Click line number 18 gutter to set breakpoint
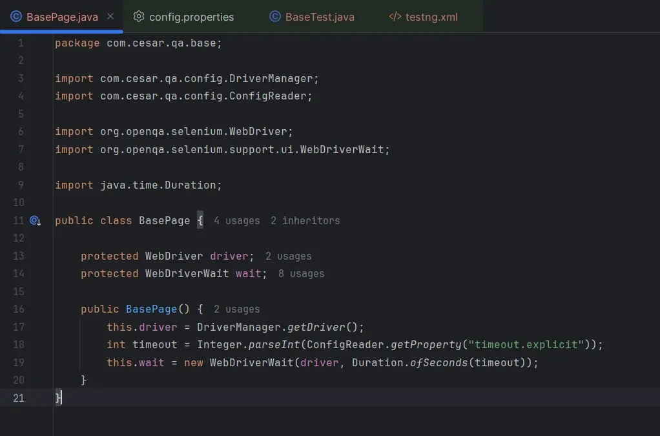The image size is (660, 436). (x=18, y=344)
